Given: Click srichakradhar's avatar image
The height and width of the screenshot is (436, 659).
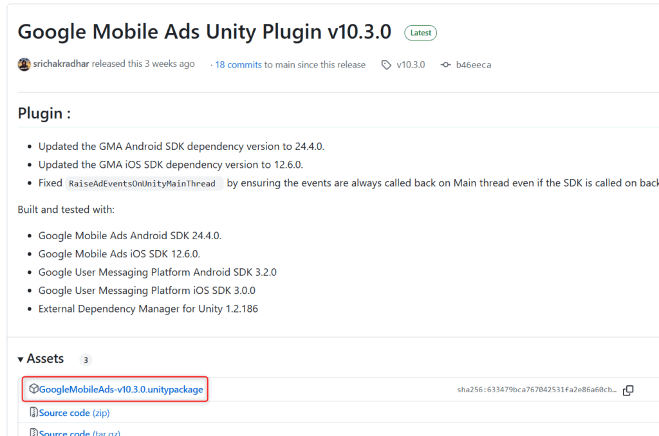Looking at the screenshot, I should pyautogui.click(x=24, y=64).
